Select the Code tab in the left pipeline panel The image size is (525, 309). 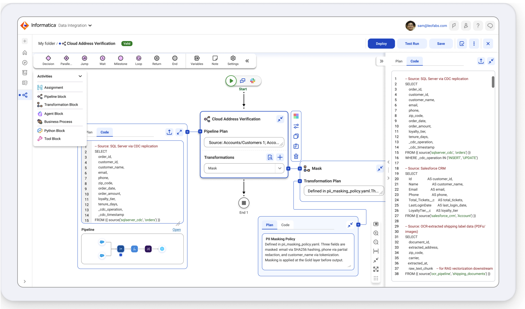pyautogui.click(x=105, y=132)
